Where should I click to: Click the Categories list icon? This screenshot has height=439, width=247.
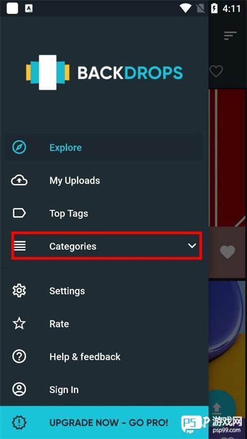pos(20,246)
